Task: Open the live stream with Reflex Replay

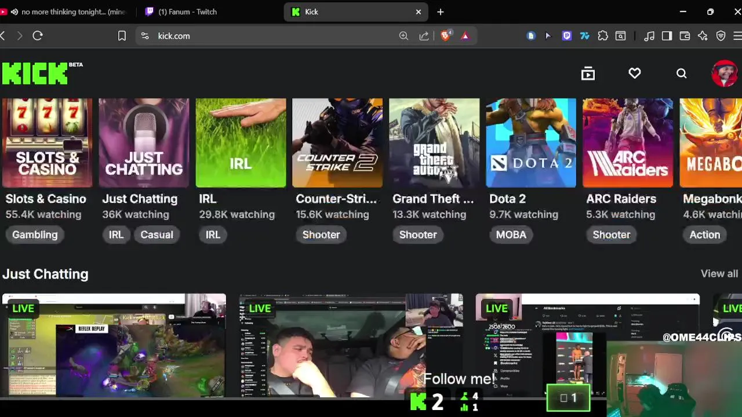Action: tap(114, 345)
